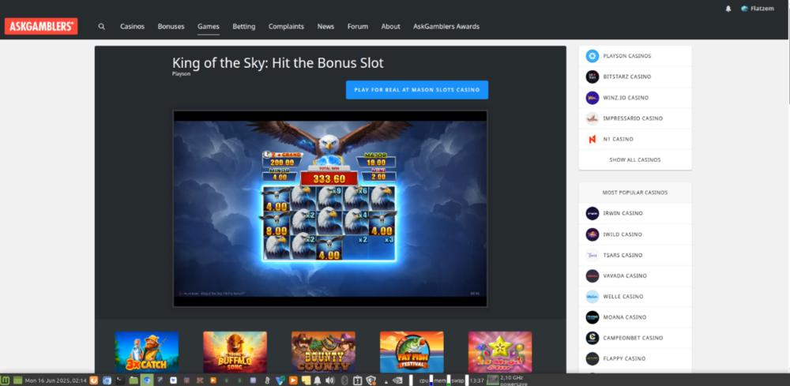Open the Tsars Casino logo icon

click(592, 255)
